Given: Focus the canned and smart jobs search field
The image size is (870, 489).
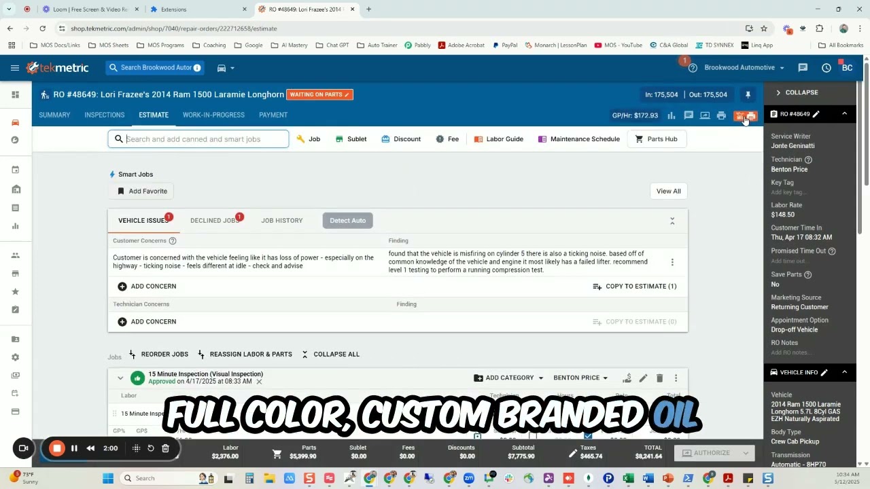Looking at the screenshot, I should (x=198, y=139).
